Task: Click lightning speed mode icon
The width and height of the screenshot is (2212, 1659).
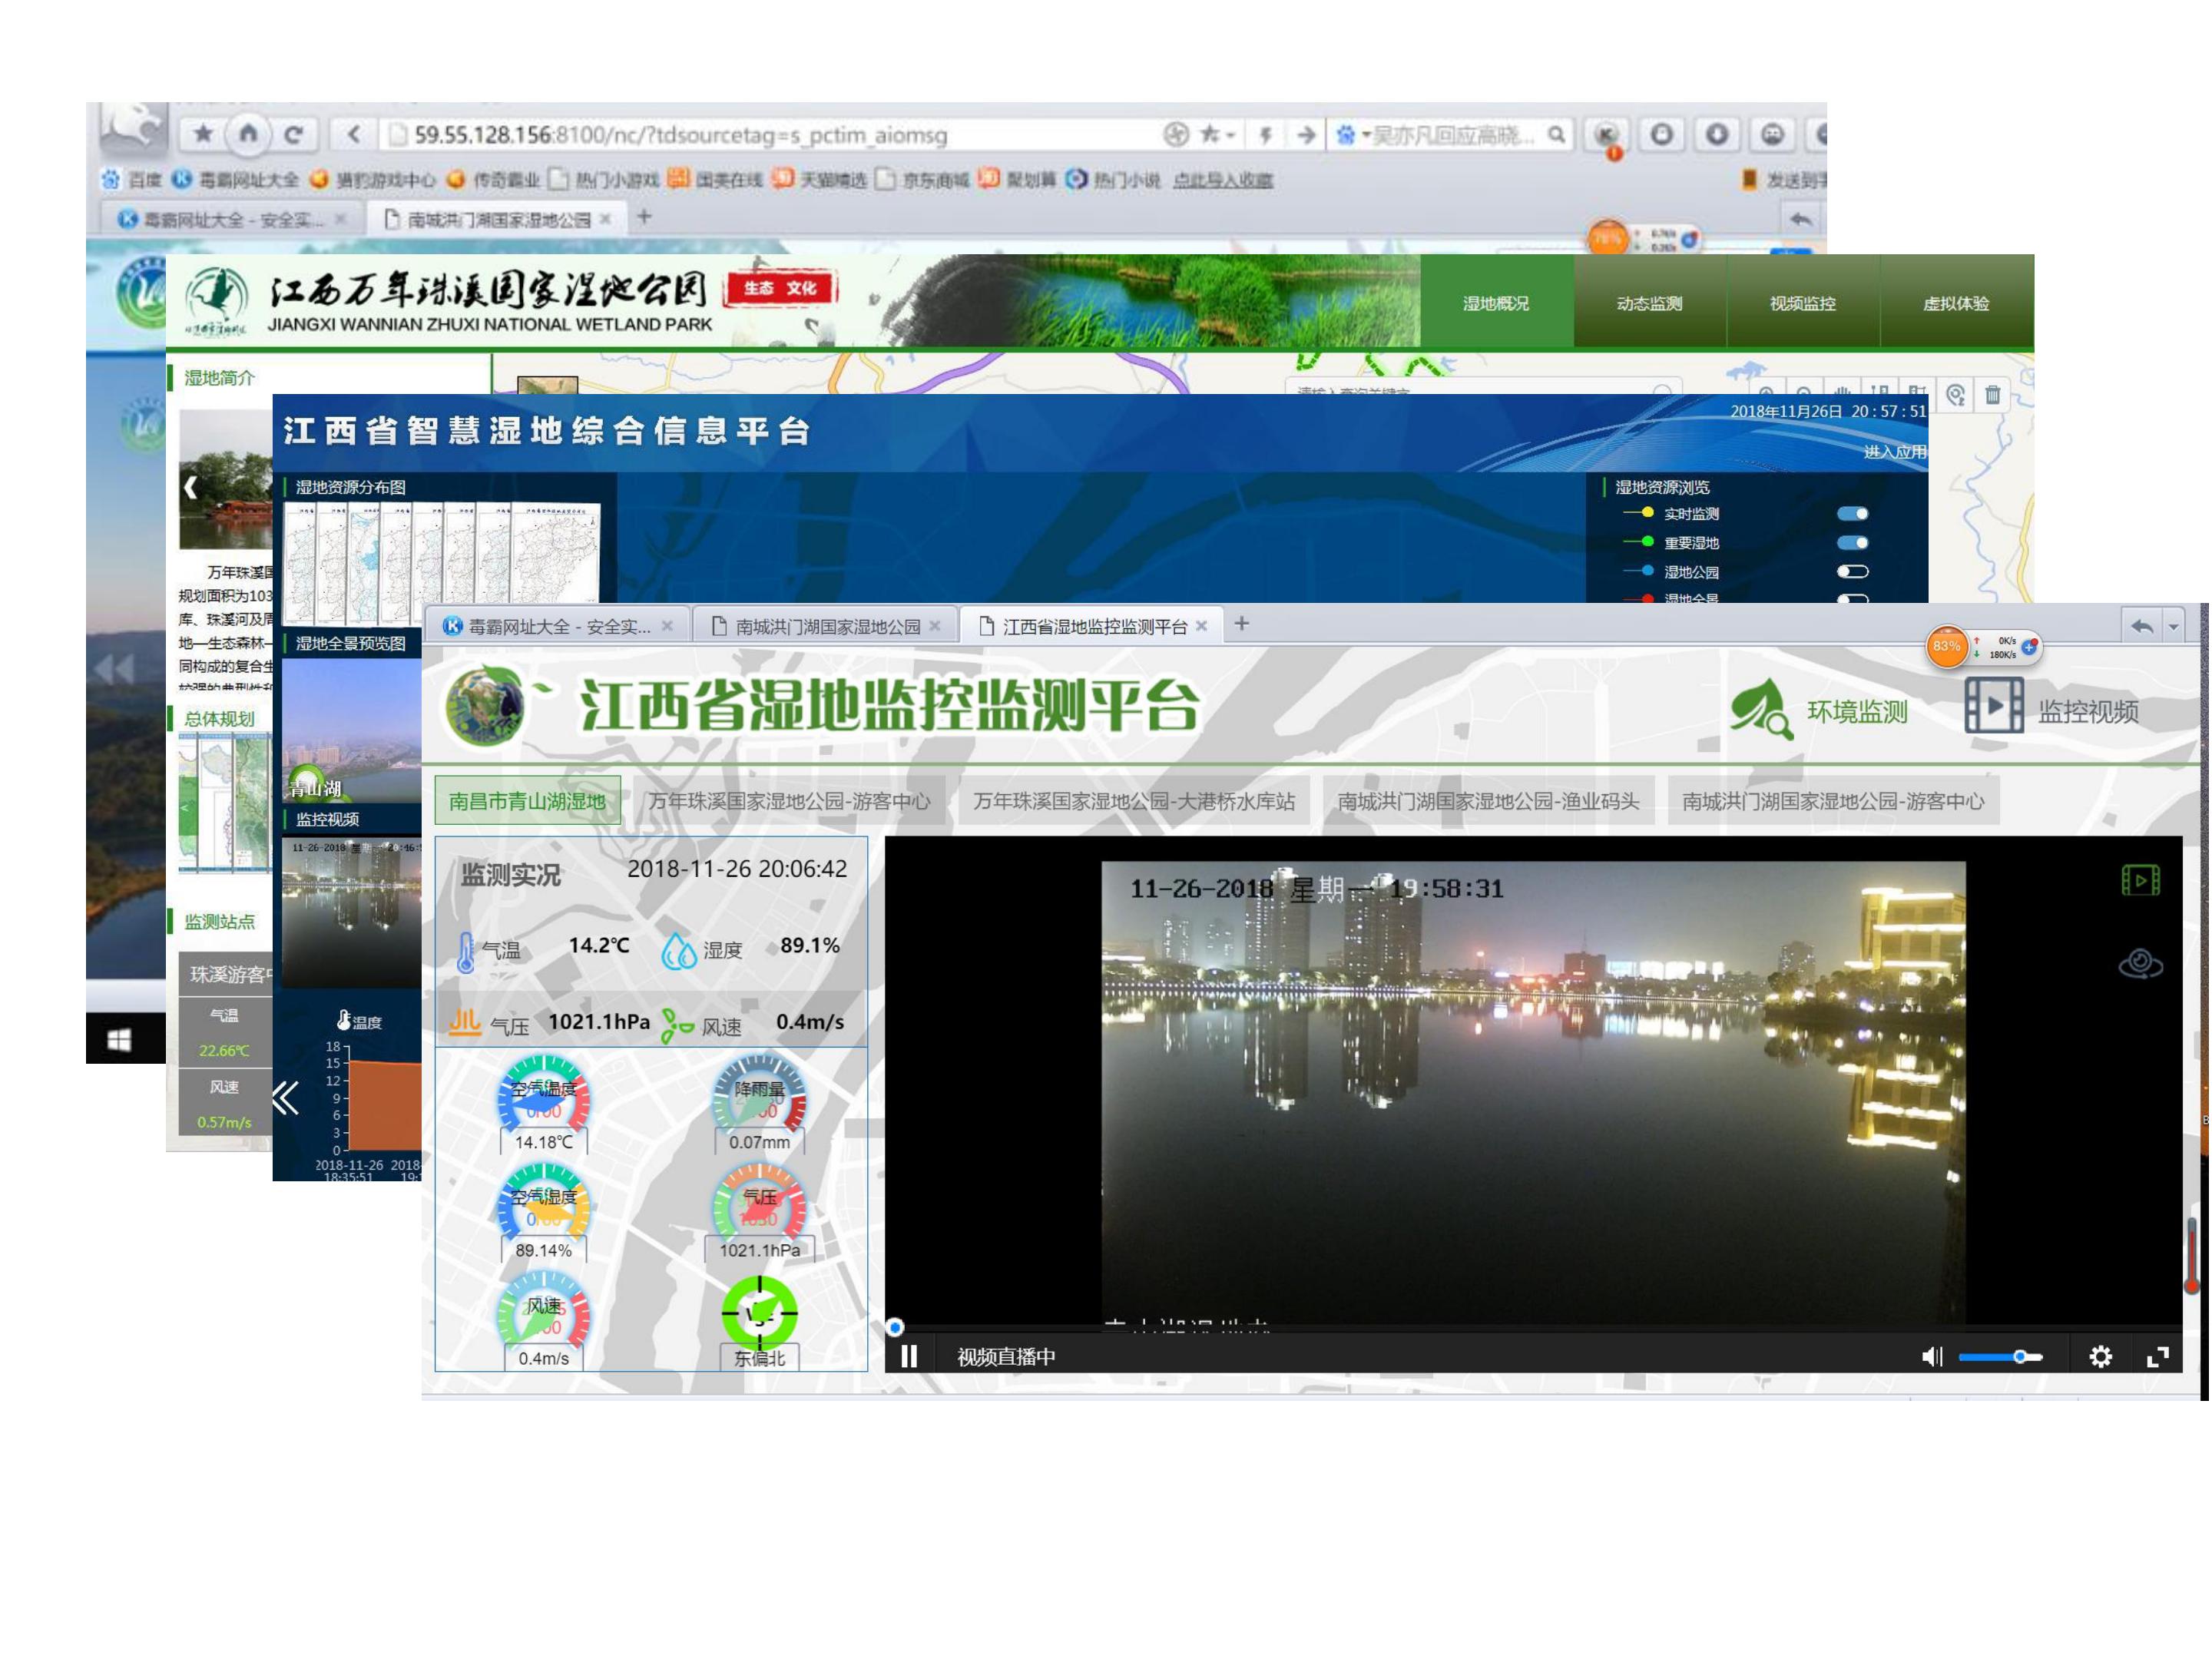Action: [x=1265, y=134]
